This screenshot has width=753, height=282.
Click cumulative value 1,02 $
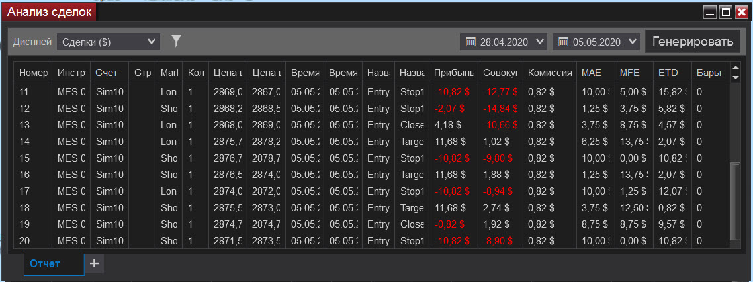pos(497,141)
